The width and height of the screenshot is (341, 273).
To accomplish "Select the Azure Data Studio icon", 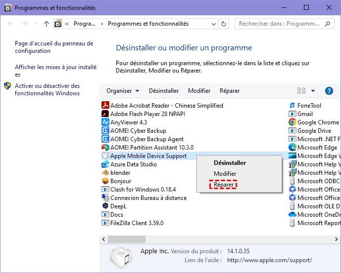I will 105,164.
